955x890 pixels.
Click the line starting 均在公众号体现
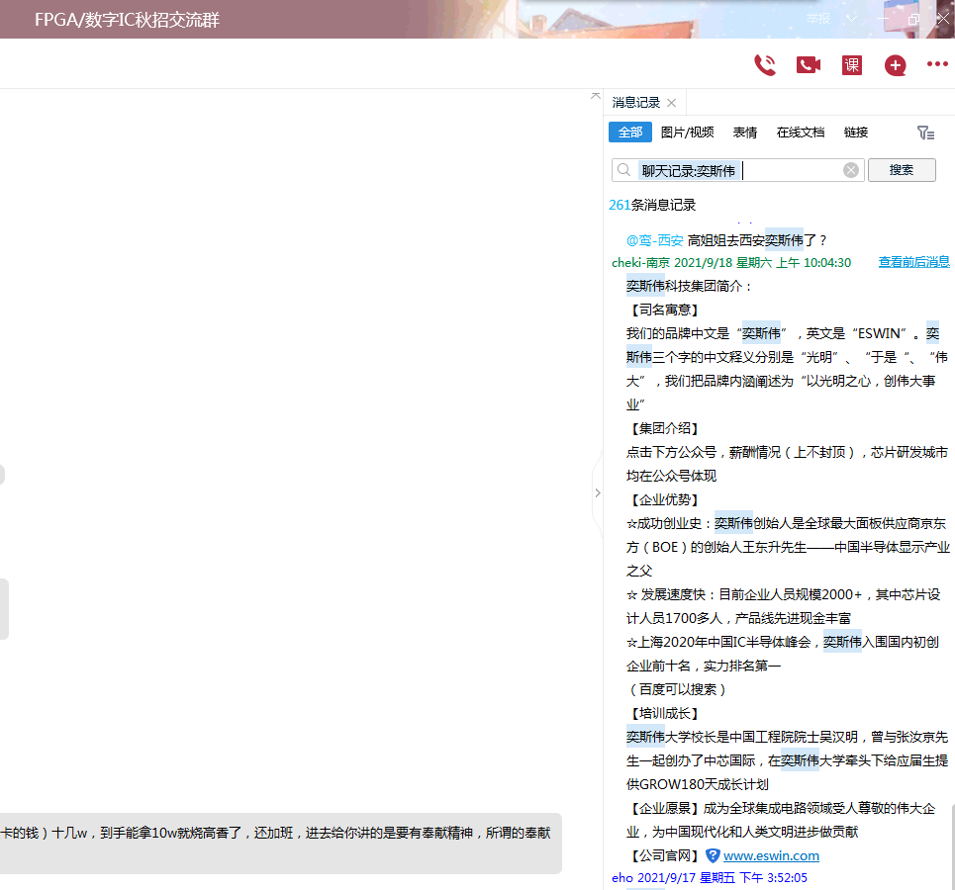pos(671,476)
